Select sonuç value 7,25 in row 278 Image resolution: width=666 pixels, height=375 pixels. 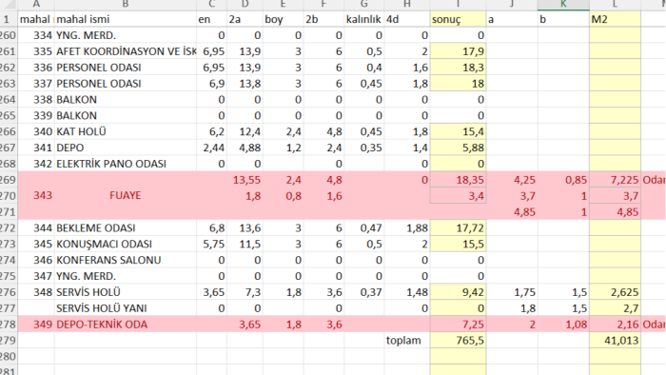tap(458, 325)
